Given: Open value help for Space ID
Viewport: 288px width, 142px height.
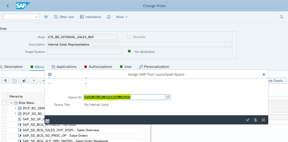Looking at the screenshot, I should tap(168, 97).
